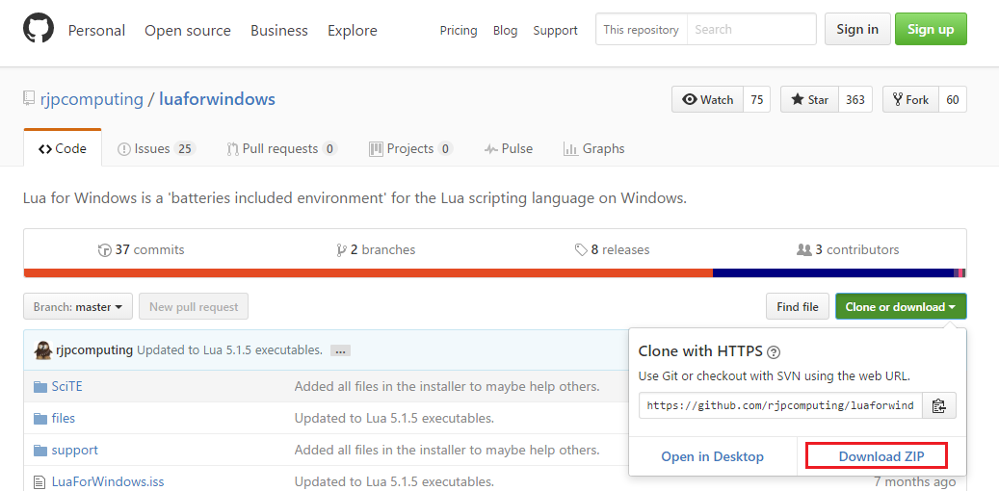Image resolution: width=999 pixels, height=491 pixels.
Task: Open files row commit message link
Action: [394, 419]
